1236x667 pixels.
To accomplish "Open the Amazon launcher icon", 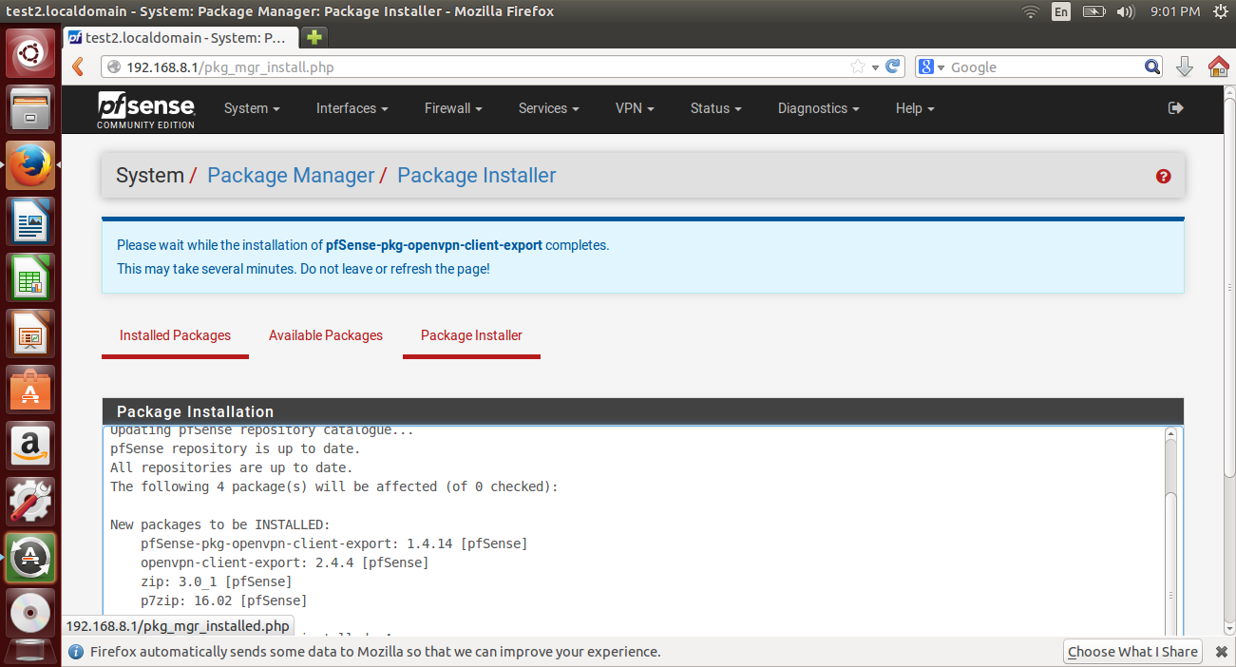I will pos(30,446).
